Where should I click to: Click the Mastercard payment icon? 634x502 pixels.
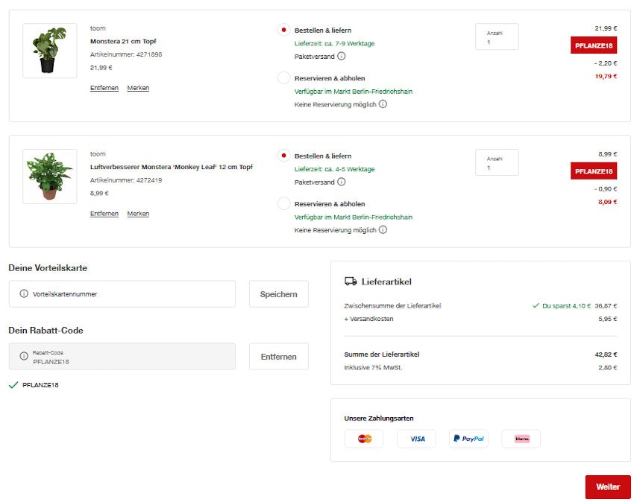(364, 439)
